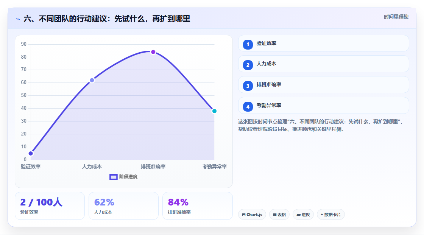Click the y-axis value 90
The height and width of the screenshot is (235, 424).
(x=24, y=44)
